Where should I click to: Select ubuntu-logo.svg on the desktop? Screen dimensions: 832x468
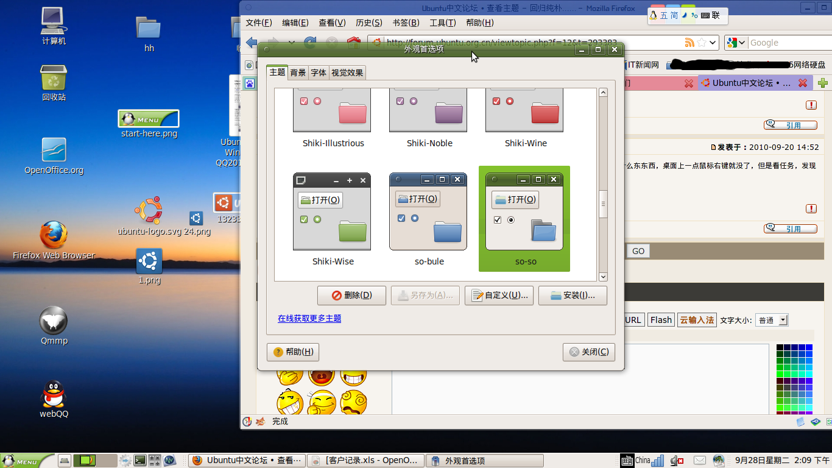pyautogui.click(x=149, y=216)
